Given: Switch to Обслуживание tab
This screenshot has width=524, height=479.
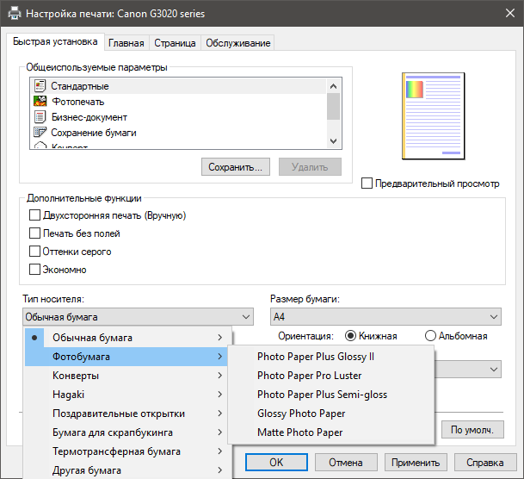Looking at the screenshot, I should [x=238, y=43].
